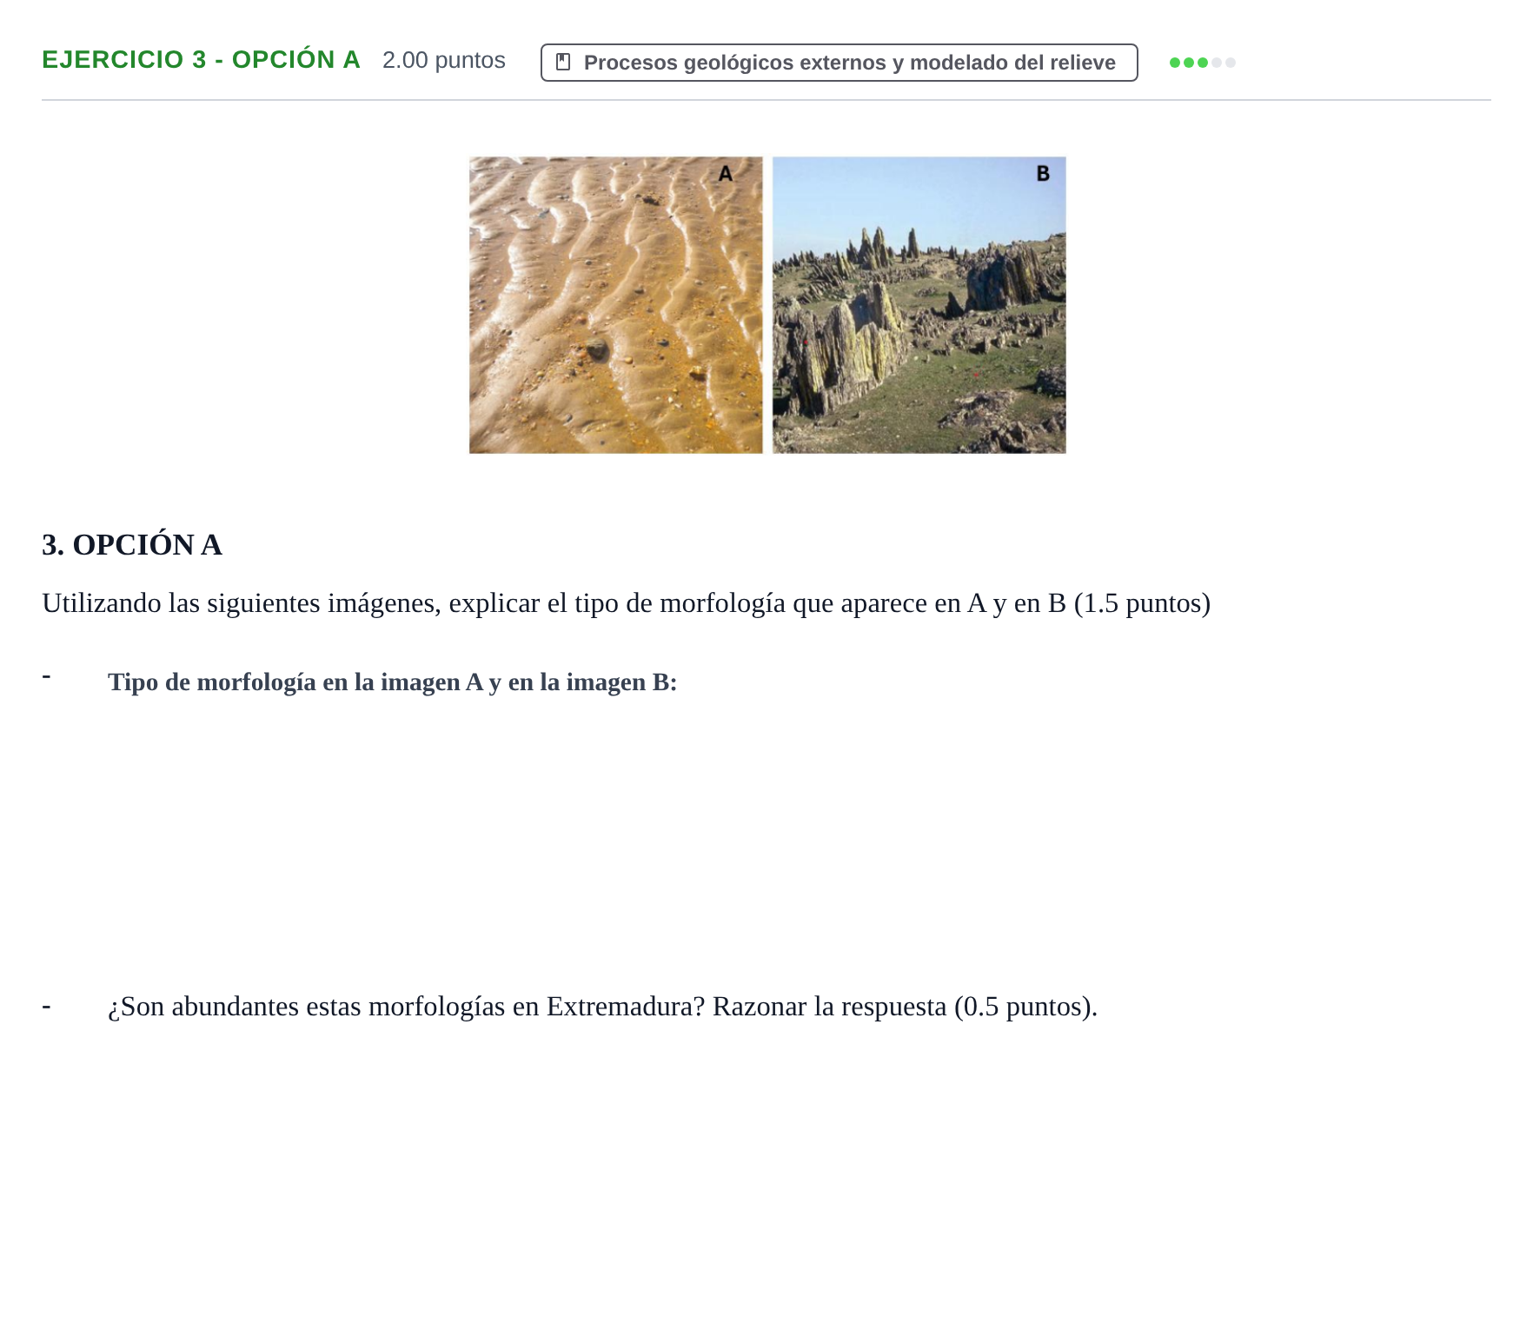Click 'Tipo de morfología en la imagen A y en la imagen B:'
Viewport: 1533px width, 1337px height.
[392, 682]
